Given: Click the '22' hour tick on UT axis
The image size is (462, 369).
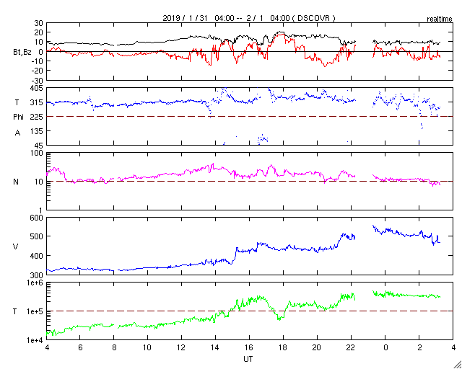Looking at the screenshot, I should point(351,347).
